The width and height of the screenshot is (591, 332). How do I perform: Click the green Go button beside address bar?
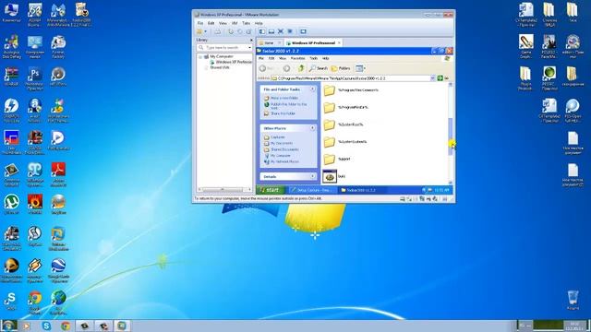pos(440,77)
